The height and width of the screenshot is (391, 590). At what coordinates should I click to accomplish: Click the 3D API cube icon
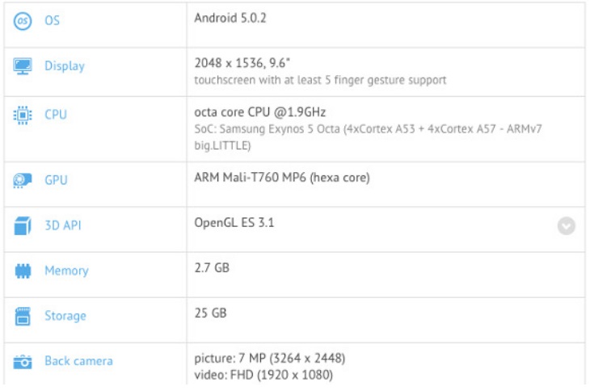coord(23,227)
